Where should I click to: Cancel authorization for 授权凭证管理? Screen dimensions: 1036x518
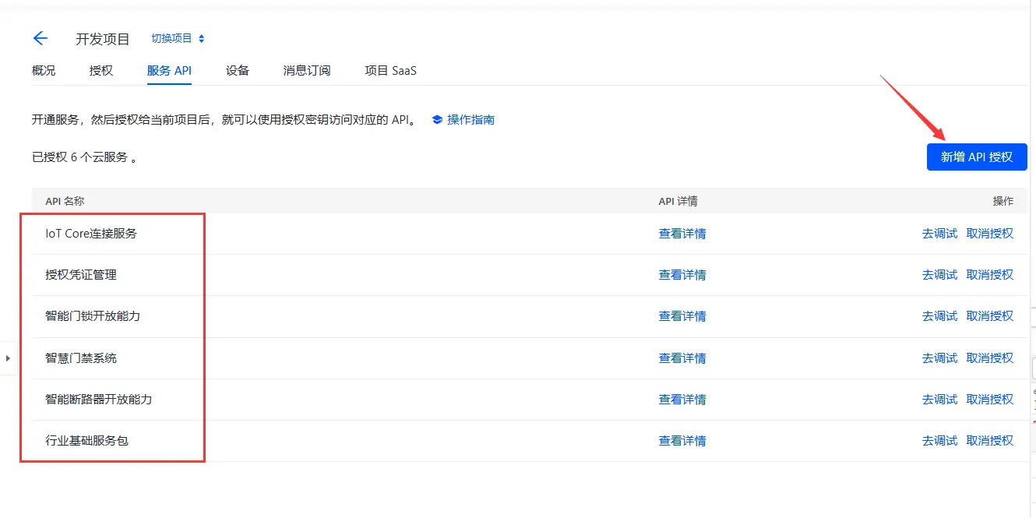[x=990, y=274]
